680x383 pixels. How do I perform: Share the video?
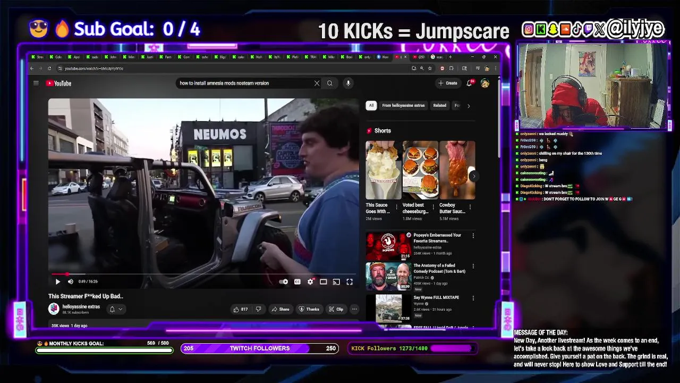[280, 309]
